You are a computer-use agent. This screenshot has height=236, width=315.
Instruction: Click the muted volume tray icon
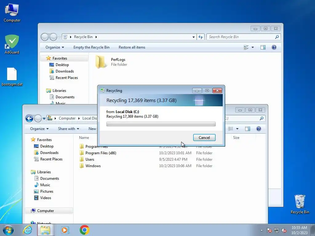pos(284,230)
